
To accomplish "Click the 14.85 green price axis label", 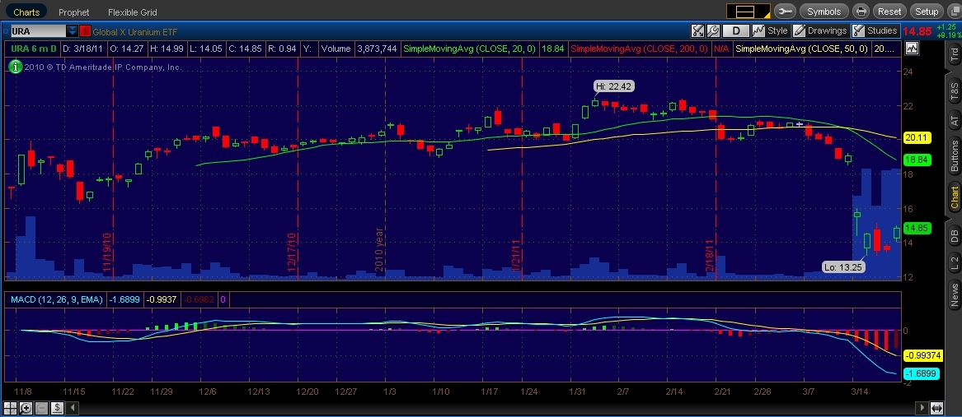I will point(916,228).
